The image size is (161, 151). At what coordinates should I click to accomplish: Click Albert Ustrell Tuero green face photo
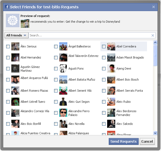point(15,102)
